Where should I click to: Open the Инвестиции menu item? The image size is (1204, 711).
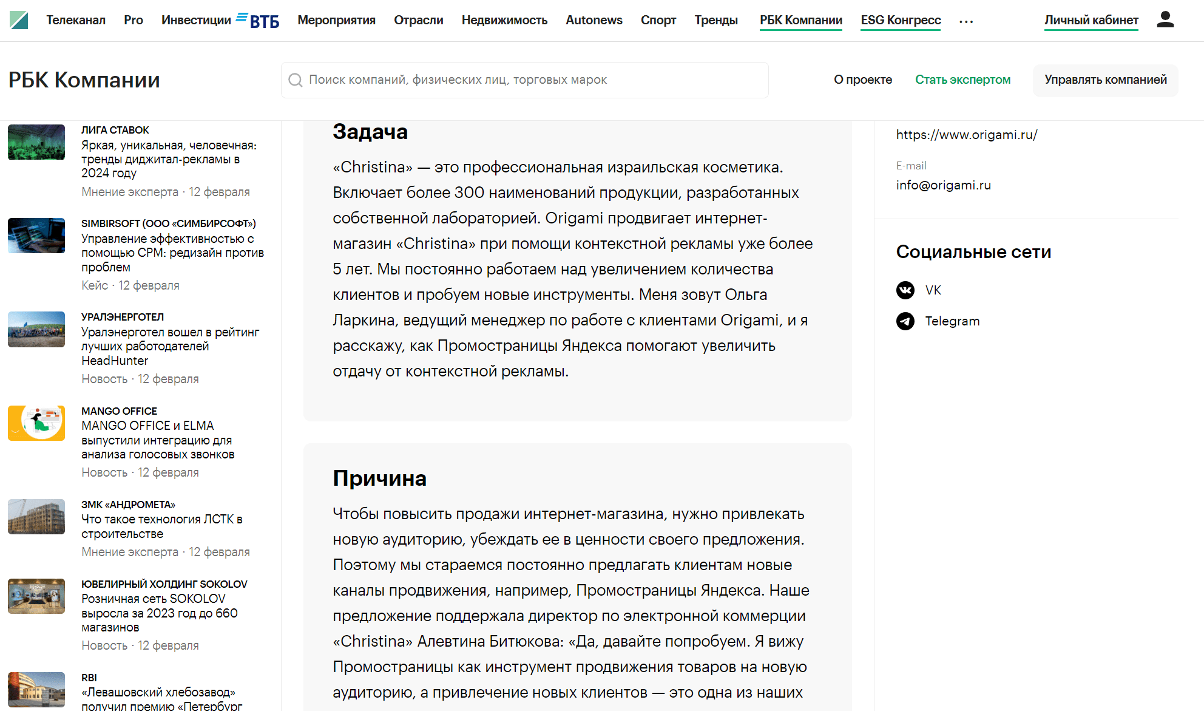(196, 20)
